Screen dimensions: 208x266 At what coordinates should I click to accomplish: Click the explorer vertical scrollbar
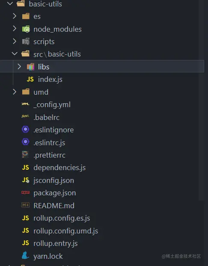coord(201,100)
